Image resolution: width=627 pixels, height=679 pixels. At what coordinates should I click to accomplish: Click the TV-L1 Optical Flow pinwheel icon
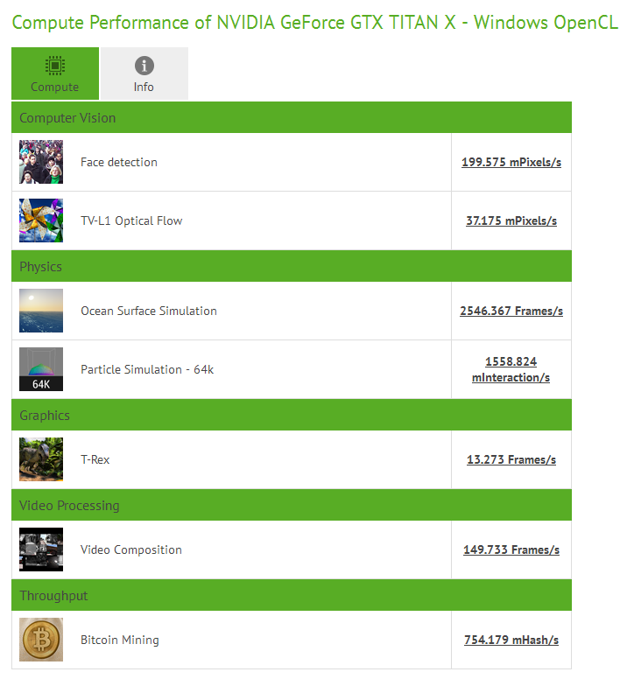[41, 220]
